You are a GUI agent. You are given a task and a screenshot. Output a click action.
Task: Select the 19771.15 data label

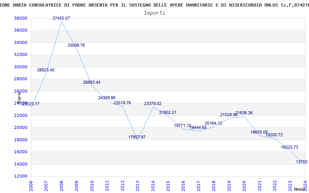(182, 125)
